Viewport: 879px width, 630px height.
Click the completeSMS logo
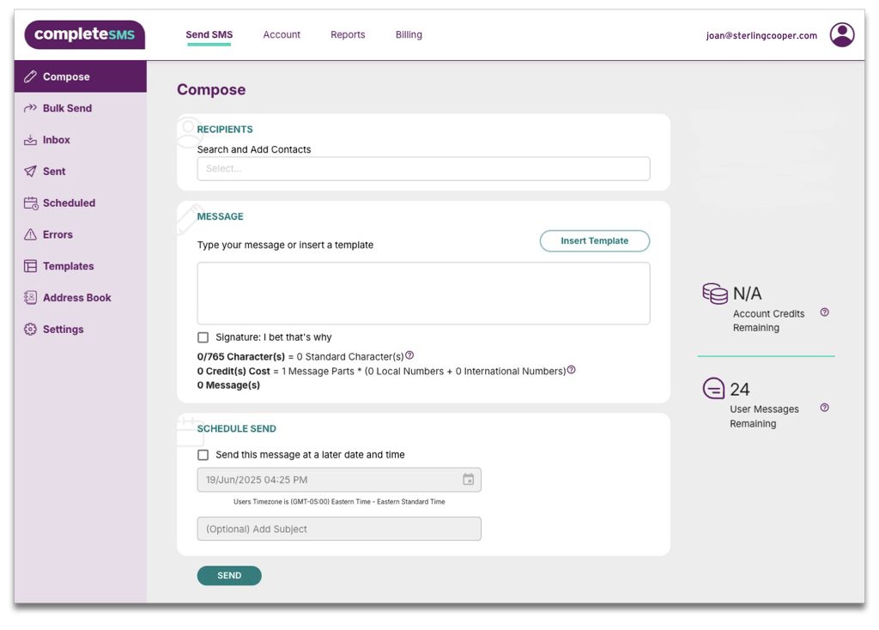[85, 34]
